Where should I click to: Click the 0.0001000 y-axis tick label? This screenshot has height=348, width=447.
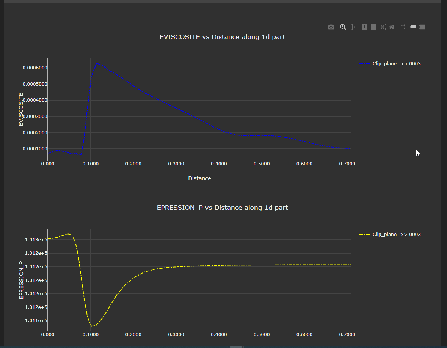(x=35, y=149)
